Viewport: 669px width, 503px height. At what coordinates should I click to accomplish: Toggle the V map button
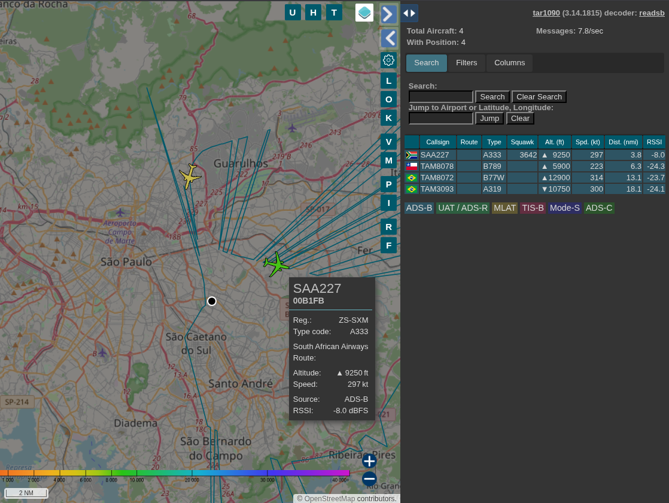(x=388, y=142)
